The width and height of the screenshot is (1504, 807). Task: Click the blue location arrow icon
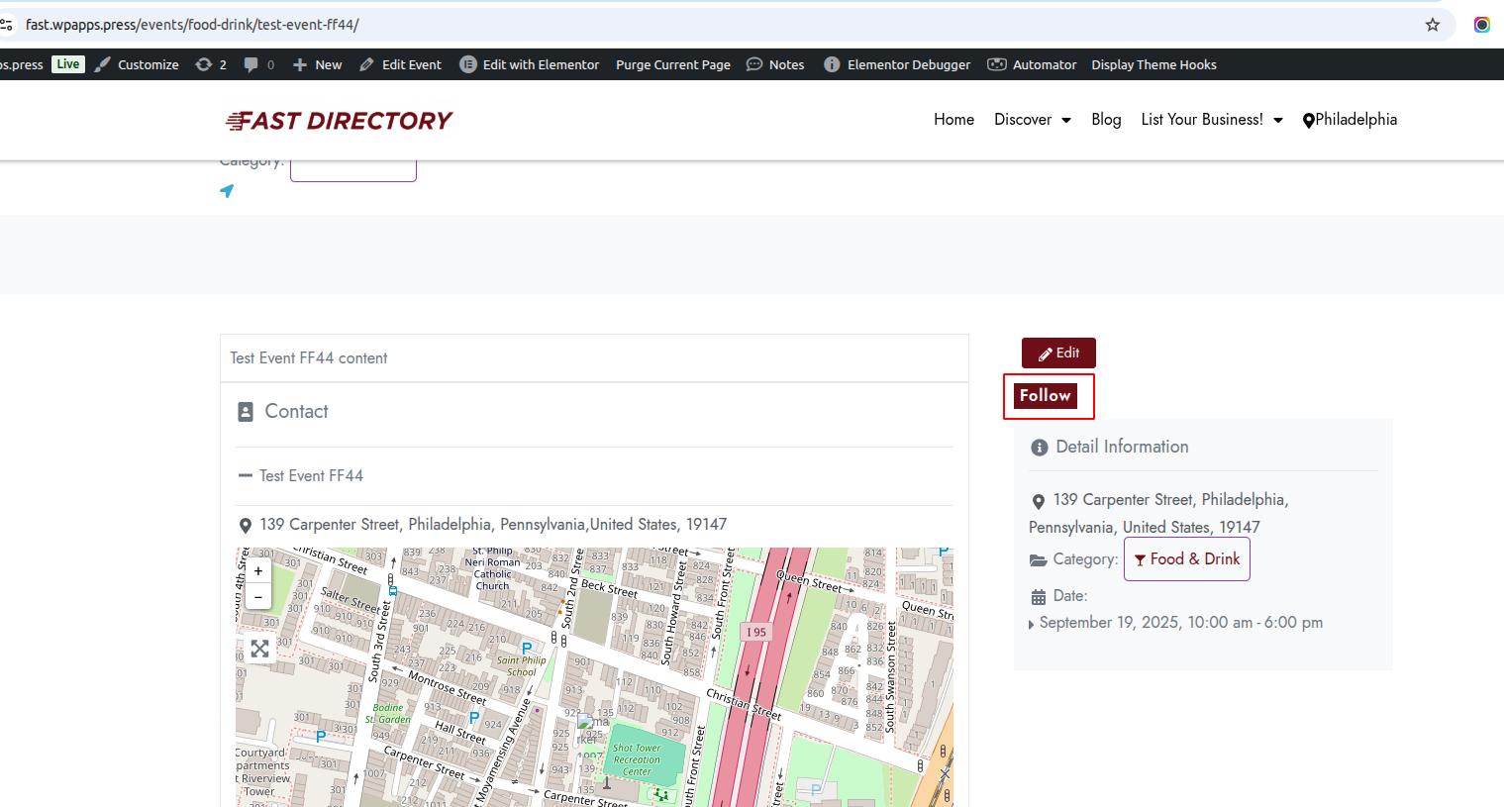[227, 191]
